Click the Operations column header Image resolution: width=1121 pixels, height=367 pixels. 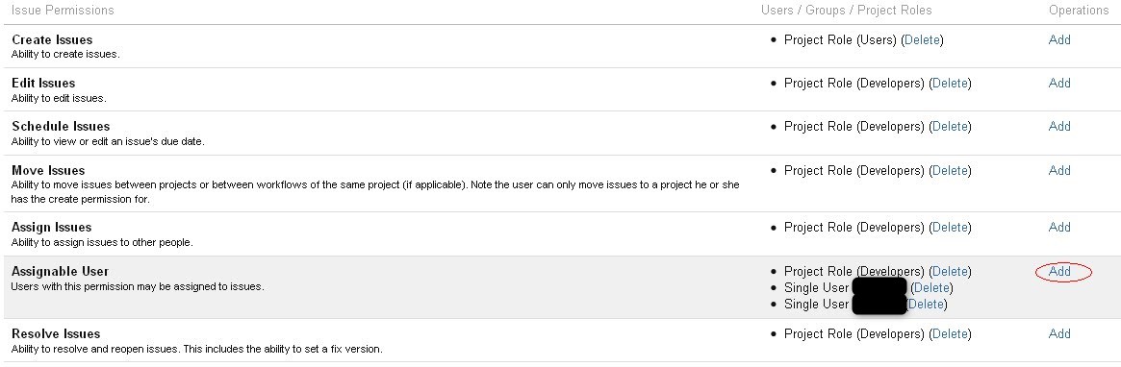click(x=1079, y=10)
